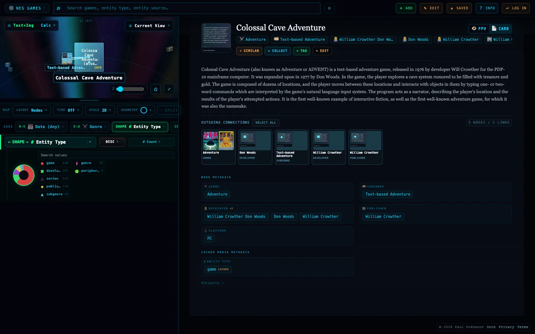The width and height of the screenshot is (535, 334).
Task: Click the Text-based Adventure subgenre metadata chip
Action: click(388, 194)
